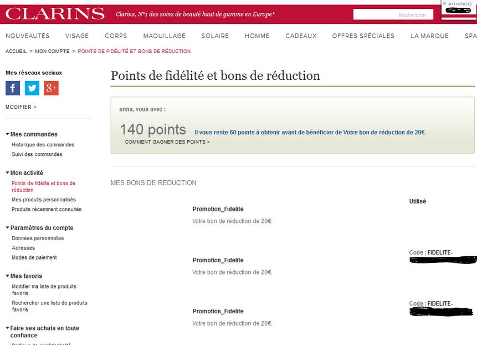The height and width of the screenshot is (345, 477).
Task: Open Suivi des commandes page
Action: pos(37,154)
